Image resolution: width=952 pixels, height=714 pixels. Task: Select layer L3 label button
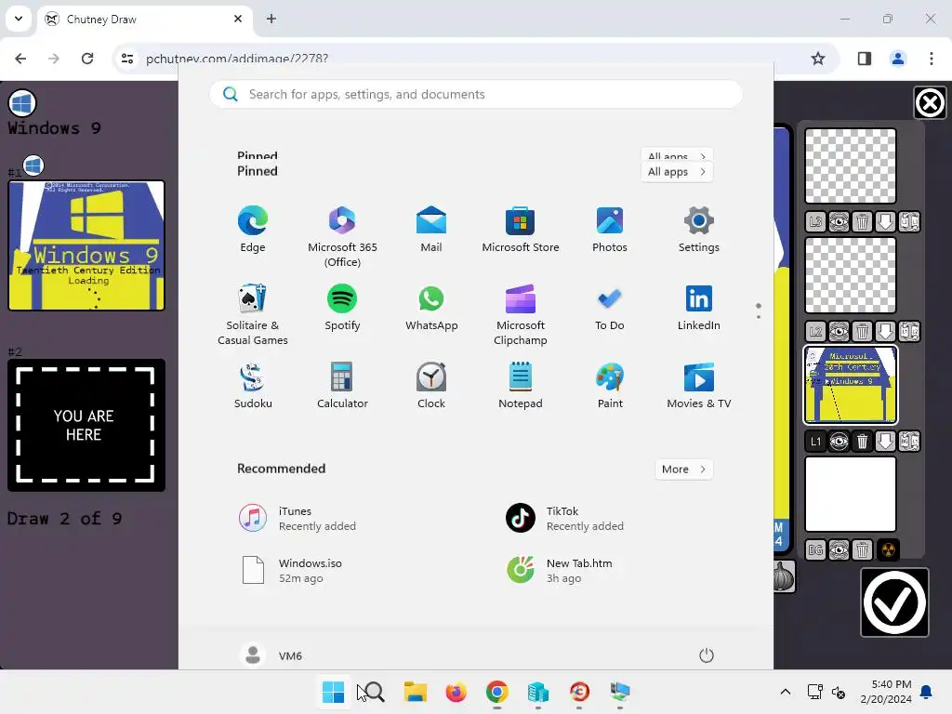click(x=815, y=222)
